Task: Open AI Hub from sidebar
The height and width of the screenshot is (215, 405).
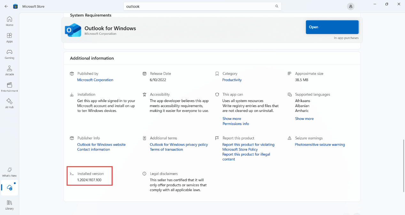Action: [x=10, y=103]
